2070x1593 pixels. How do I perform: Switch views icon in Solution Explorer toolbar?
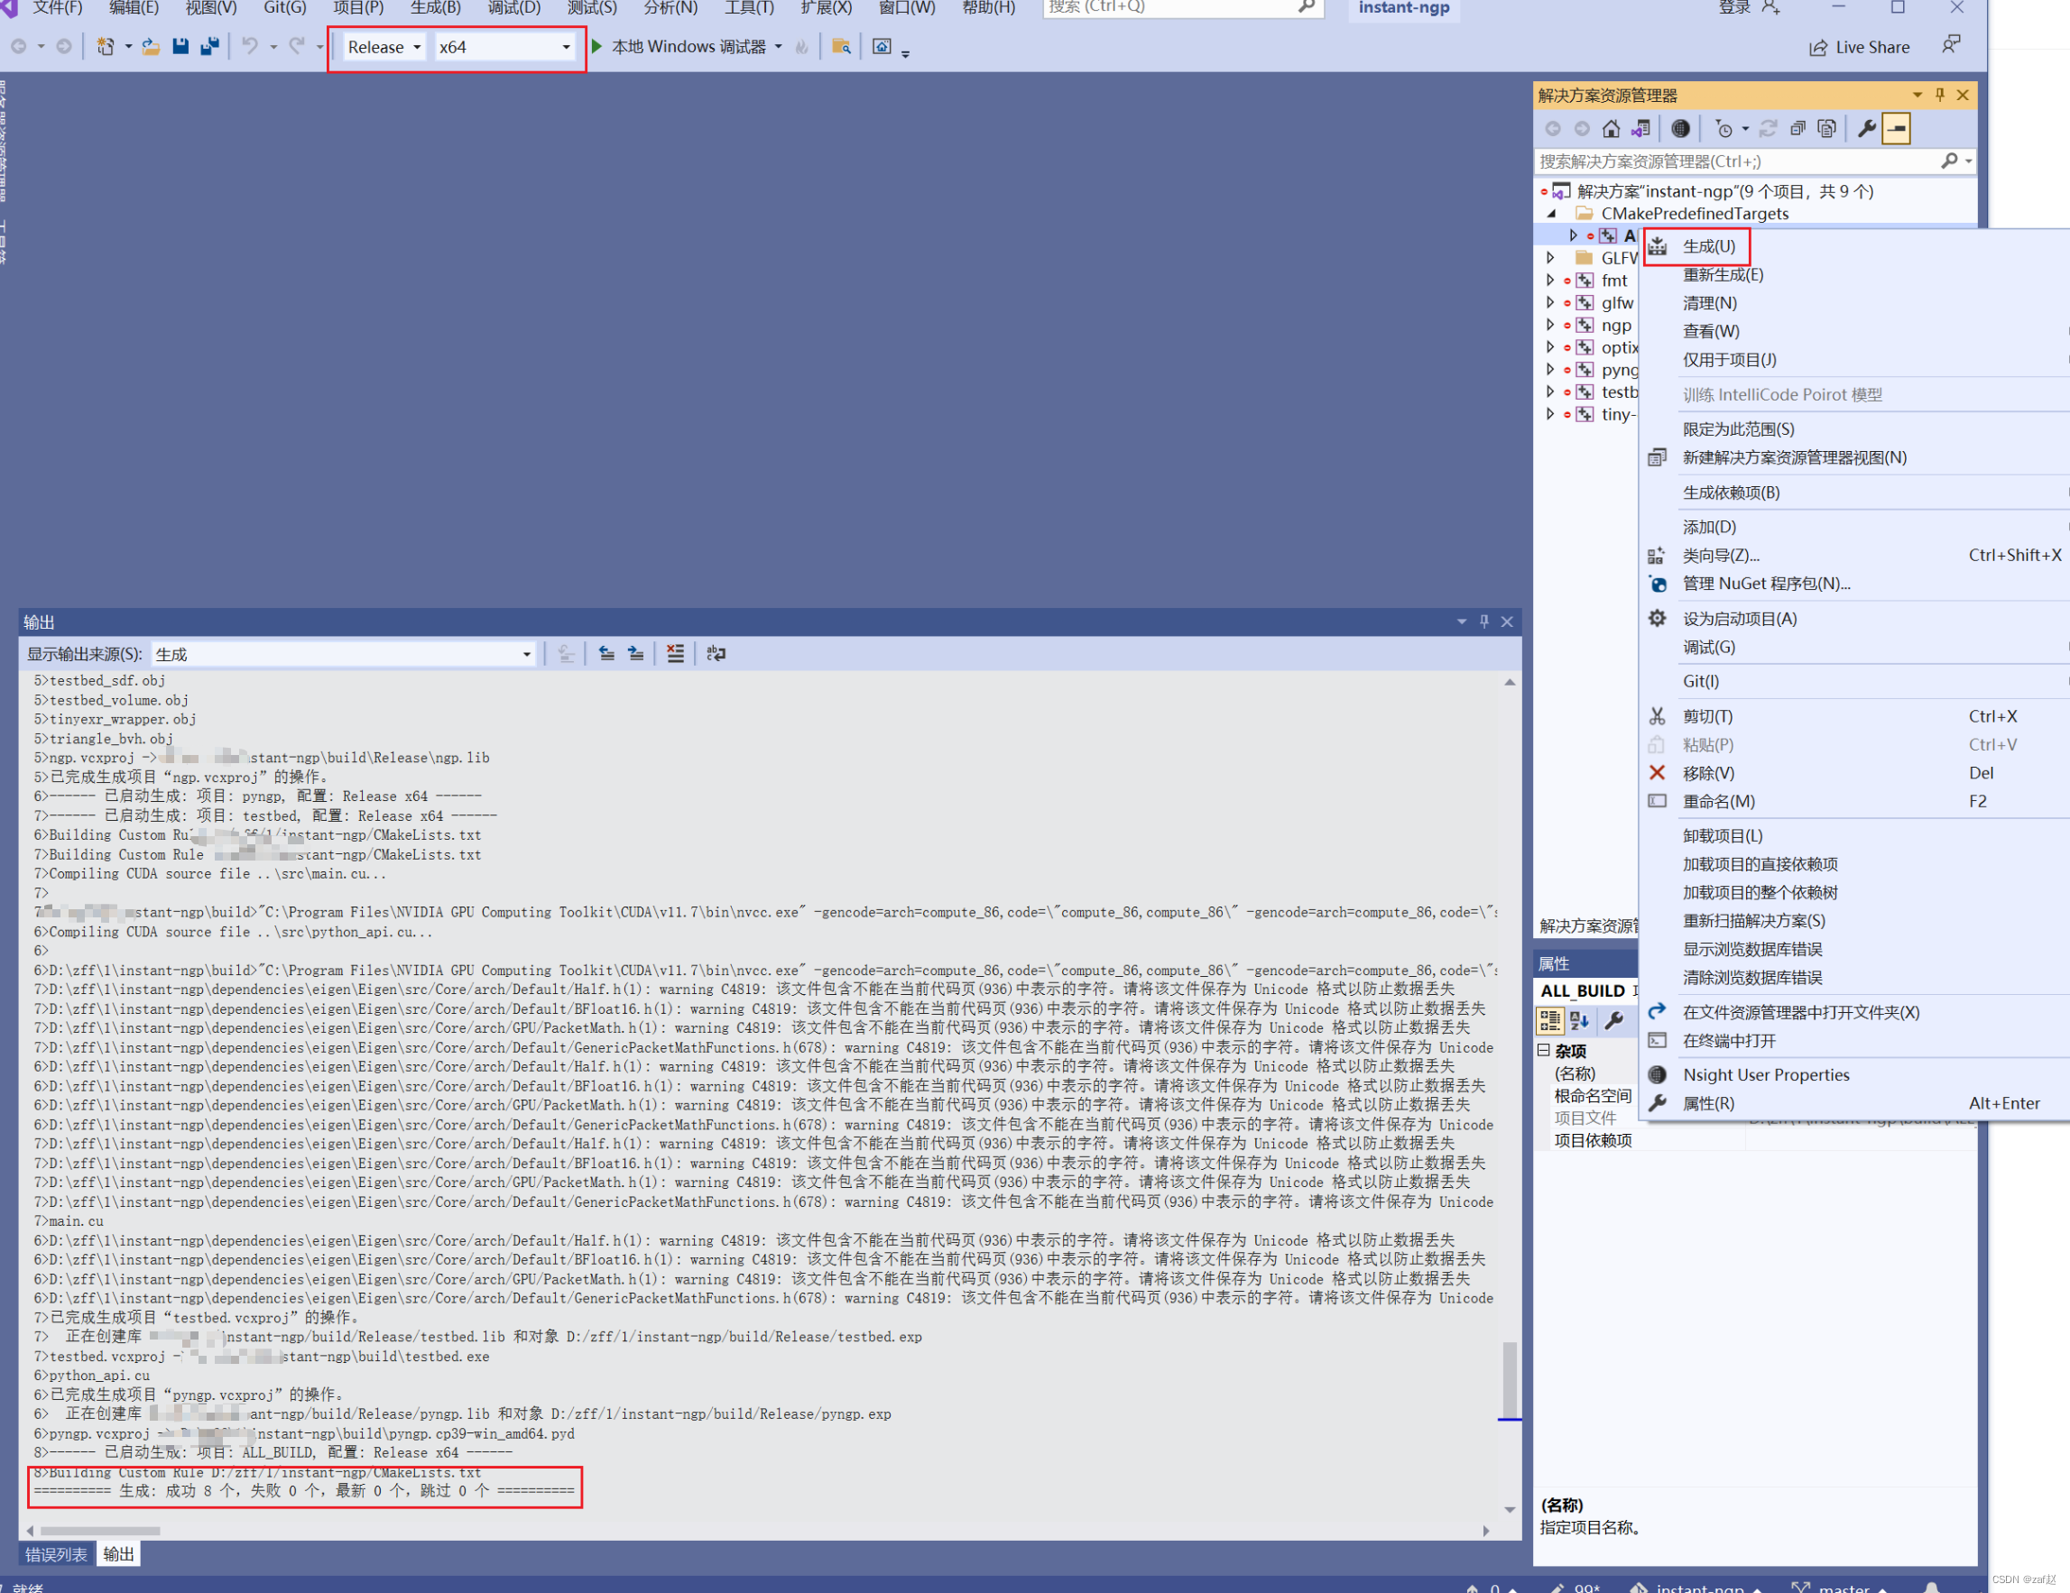1640,129
